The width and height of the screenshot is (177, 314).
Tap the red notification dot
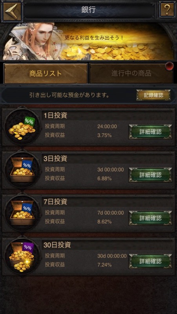[x=170, y=66]
